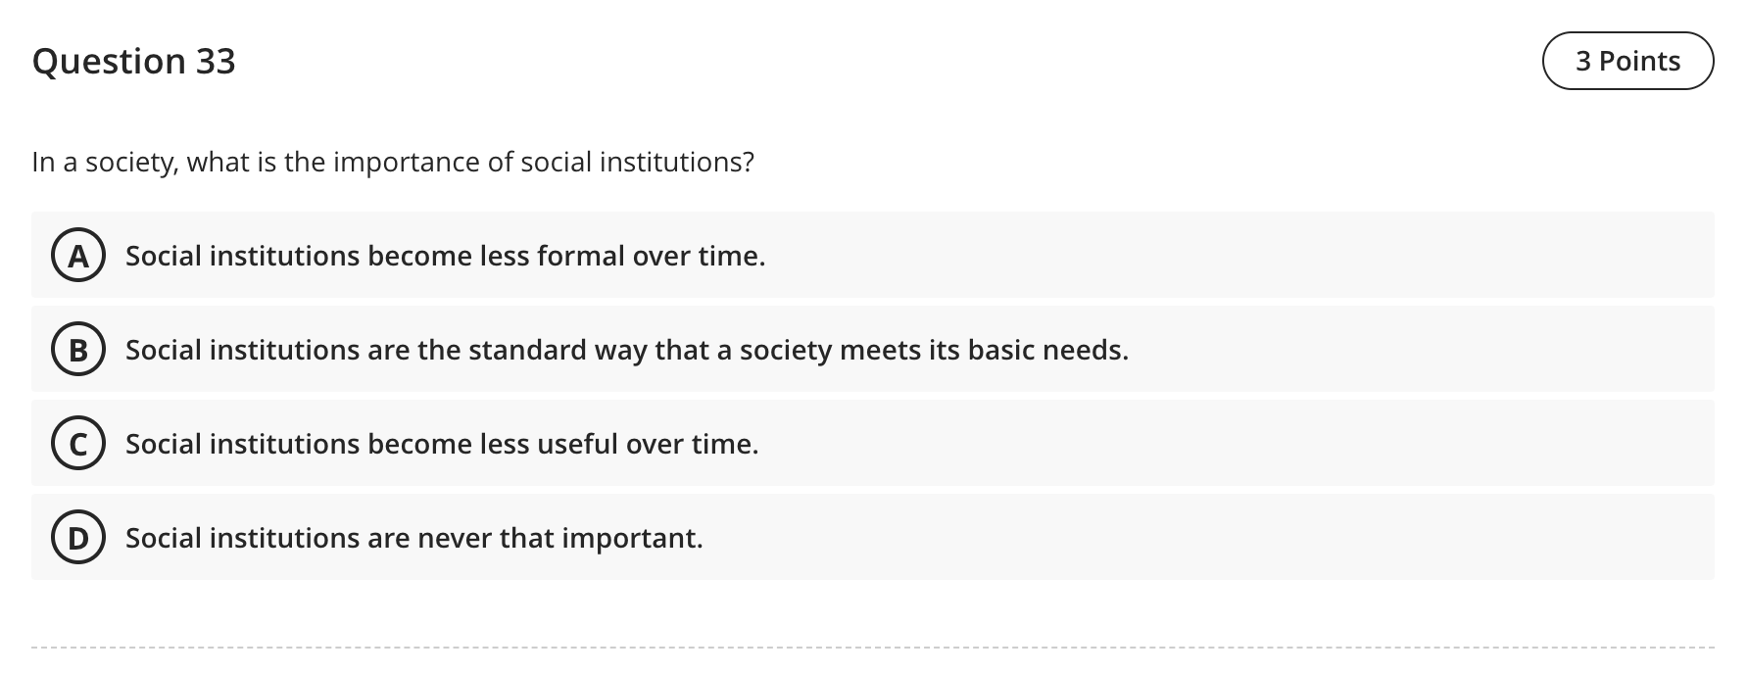Click the Question 33 heading
The image size is (1748, 674).
[134, 61]
